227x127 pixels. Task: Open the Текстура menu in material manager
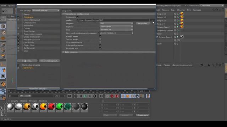tap(43, 101)
